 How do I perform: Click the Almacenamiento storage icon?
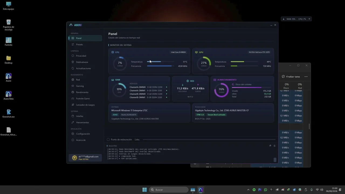point(215,80)
